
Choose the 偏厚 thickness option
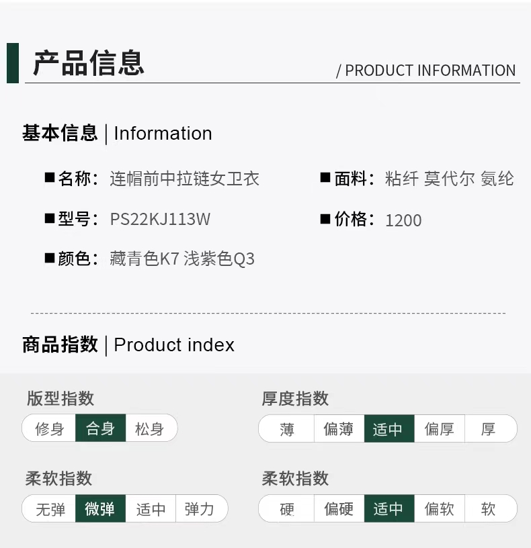coord(439,429)
